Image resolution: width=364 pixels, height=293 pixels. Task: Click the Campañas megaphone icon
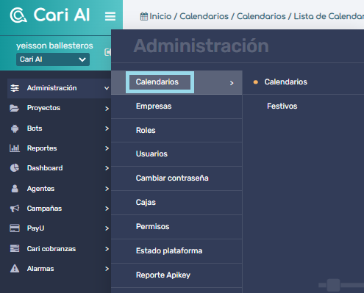pyautogui.click(x=15, y=209)
